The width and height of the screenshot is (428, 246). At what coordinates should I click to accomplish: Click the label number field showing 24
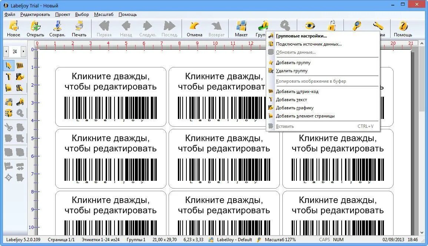click(15, 51)
